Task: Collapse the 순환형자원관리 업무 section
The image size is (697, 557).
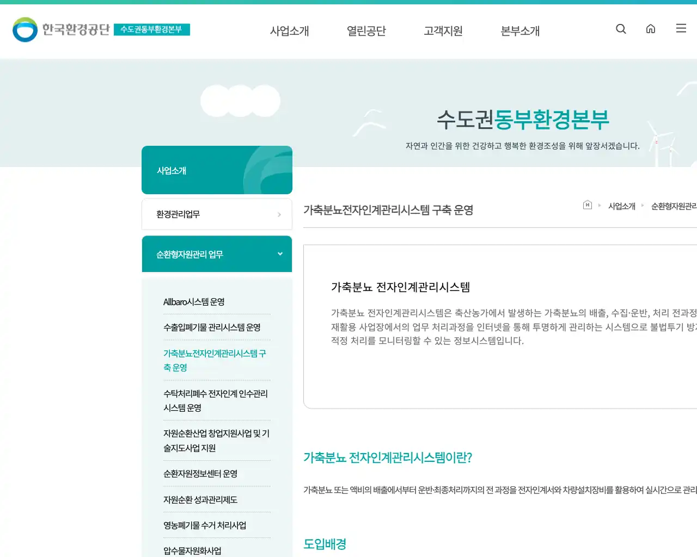Action: click(x=217, y=253)
